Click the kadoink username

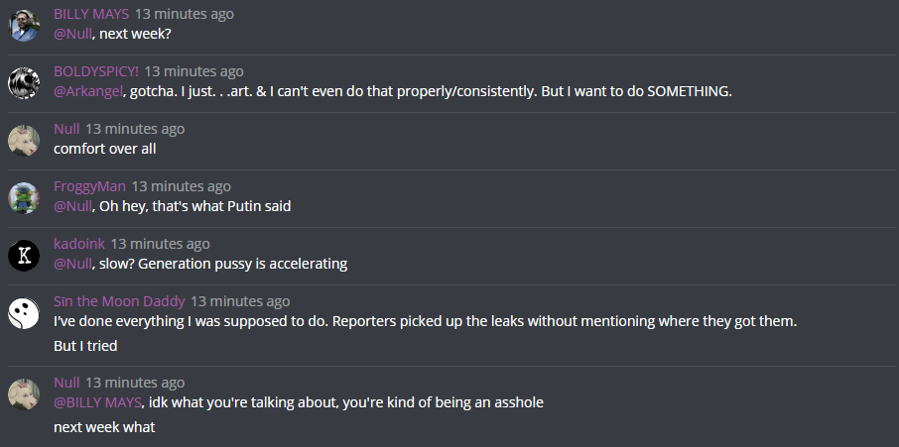(x=79, y=244)
